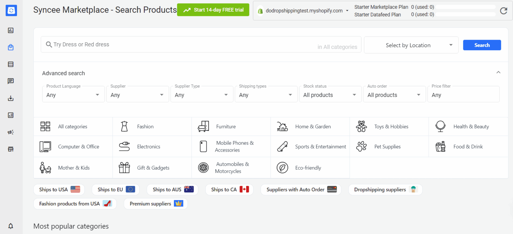Collapse the Advanced search section
Image resolution: width=513 pixels, height=234 pixels.
pos(498,72)
